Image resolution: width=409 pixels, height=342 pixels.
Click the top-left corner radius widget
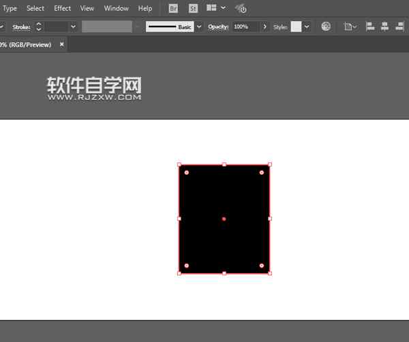click(x=187, y=173)
